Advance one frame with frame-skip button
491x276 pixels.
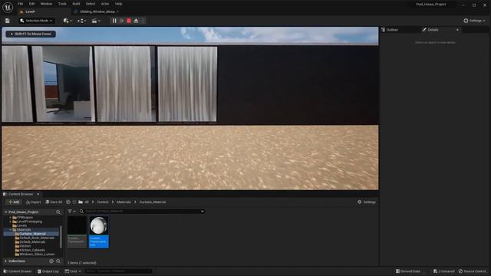point(121,21)
